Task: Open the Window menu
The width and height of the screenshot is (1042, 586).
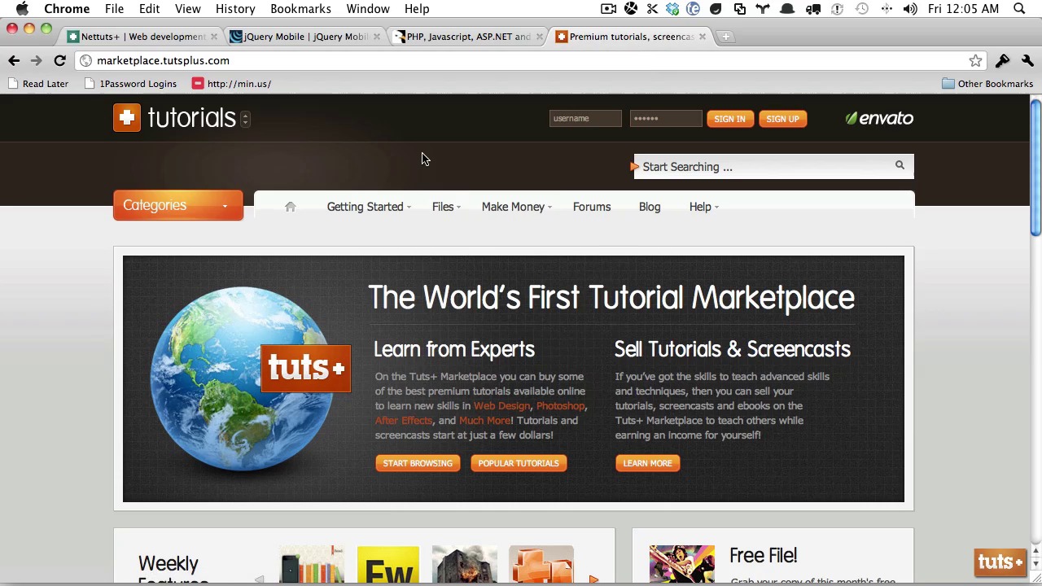Action: 368,9
